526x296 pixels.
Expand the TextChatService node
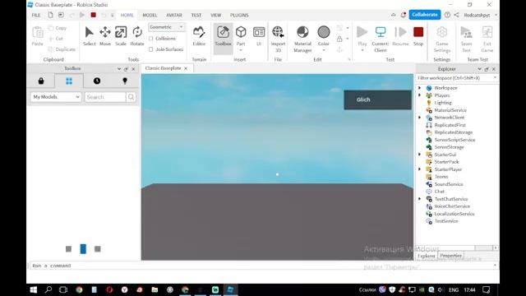point(419,199)
